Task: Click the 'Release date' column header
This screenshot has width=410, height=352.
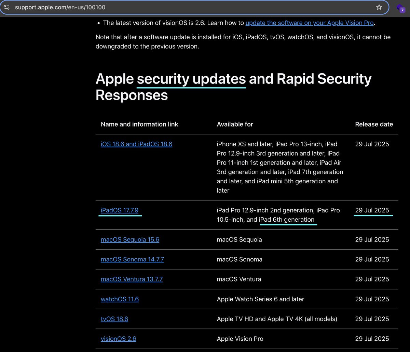Action: [374, 124]
